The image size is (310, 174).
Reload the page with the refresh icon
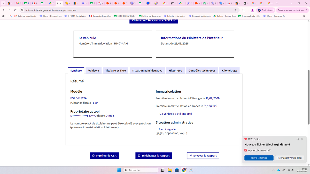(x=16, y=10)
